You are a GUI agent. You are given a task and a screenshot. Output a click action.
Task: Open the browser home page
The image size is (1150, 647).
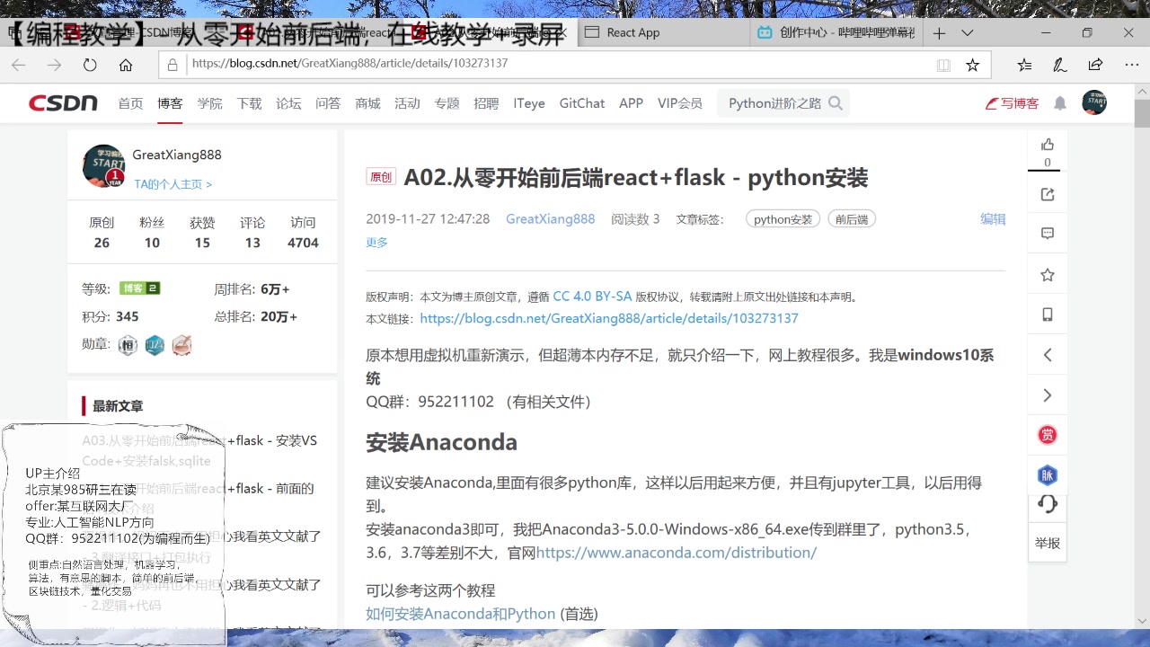(x=126, y=65)
